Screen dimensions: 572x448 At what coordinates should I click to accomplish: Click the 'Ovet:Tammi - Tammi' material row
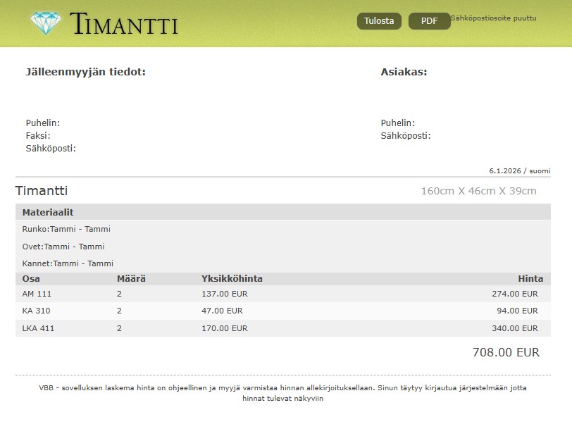(x=63, y=247)
